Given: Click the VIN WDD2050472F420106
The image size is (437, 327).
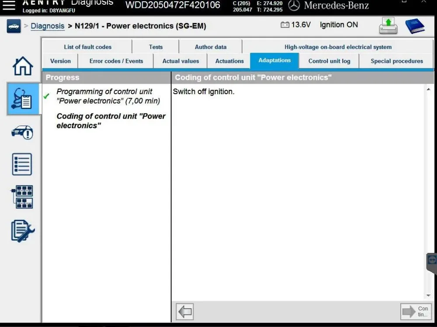Looking at the screenshot, I should (x=173, y=5).
